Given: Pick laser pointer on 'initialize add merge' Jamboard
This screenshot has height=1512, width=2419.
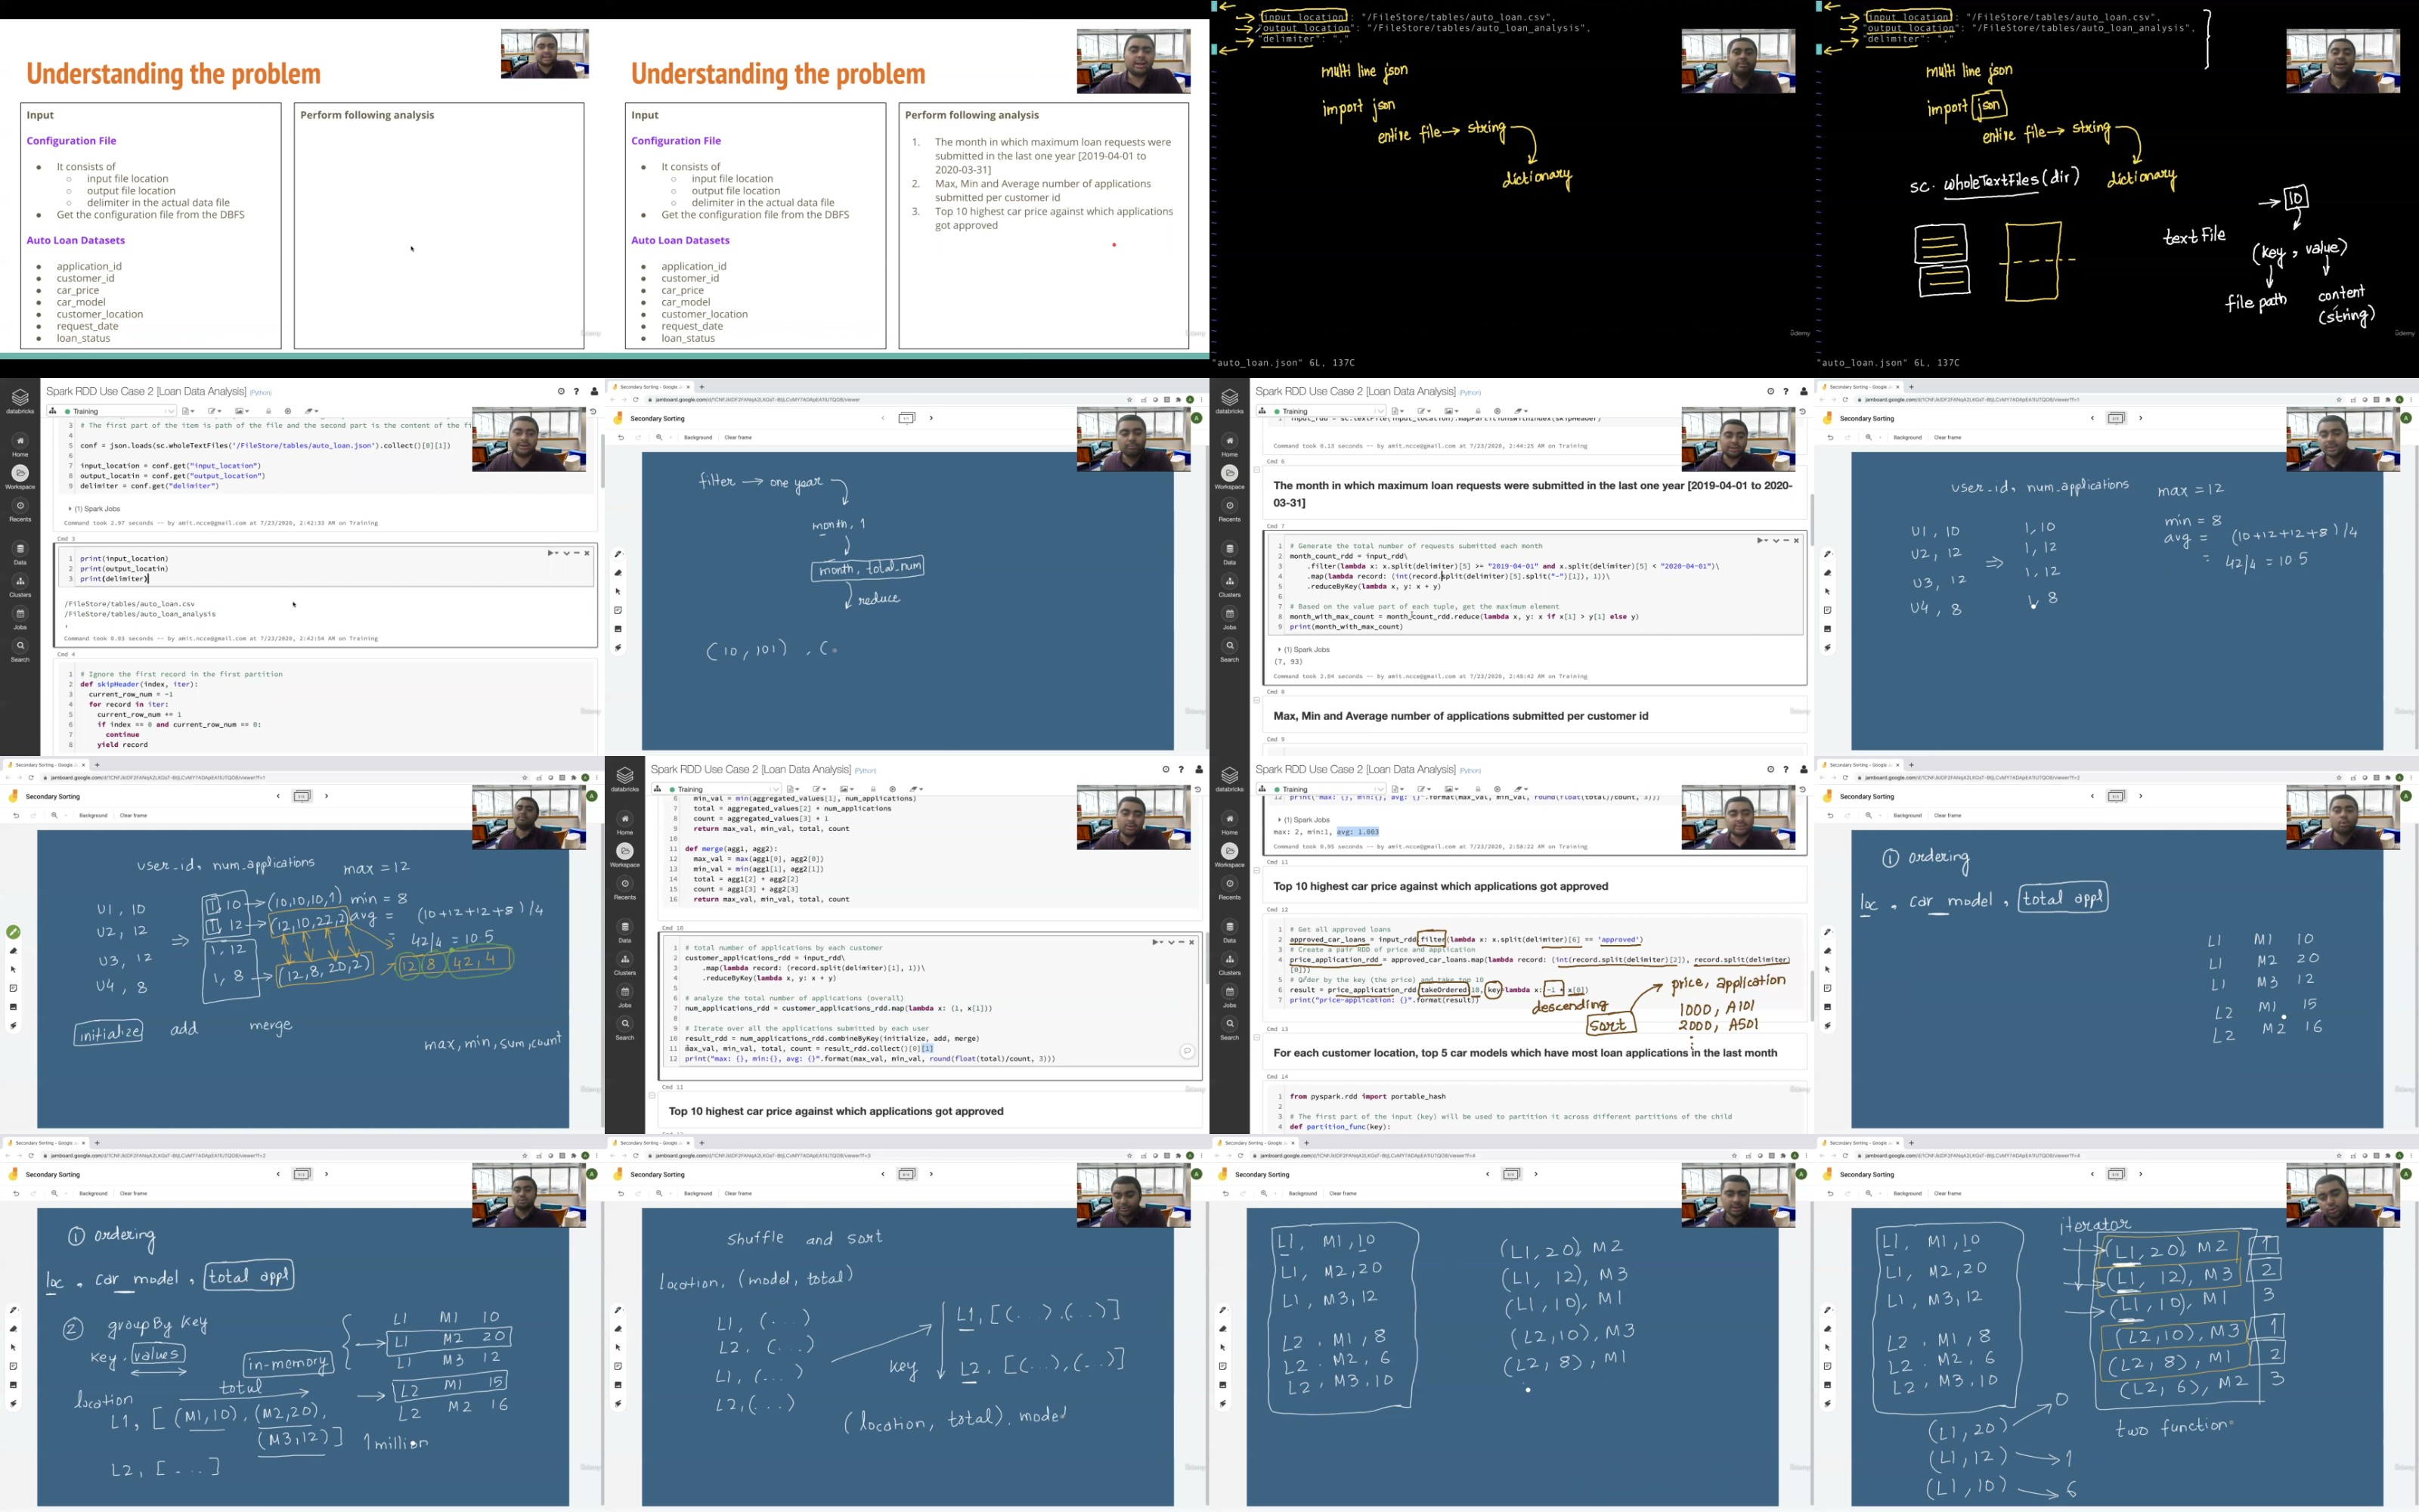Looking at the screenshot, I should [x=13, y=1026].
